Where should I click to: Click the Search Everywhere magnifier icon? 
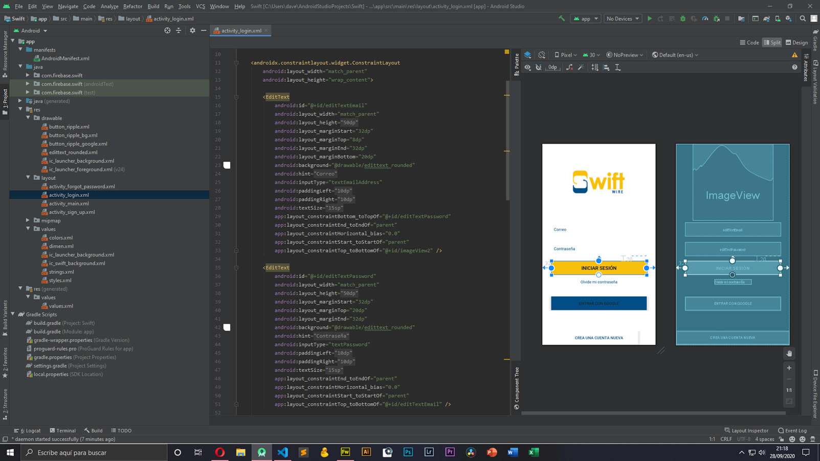803,19
